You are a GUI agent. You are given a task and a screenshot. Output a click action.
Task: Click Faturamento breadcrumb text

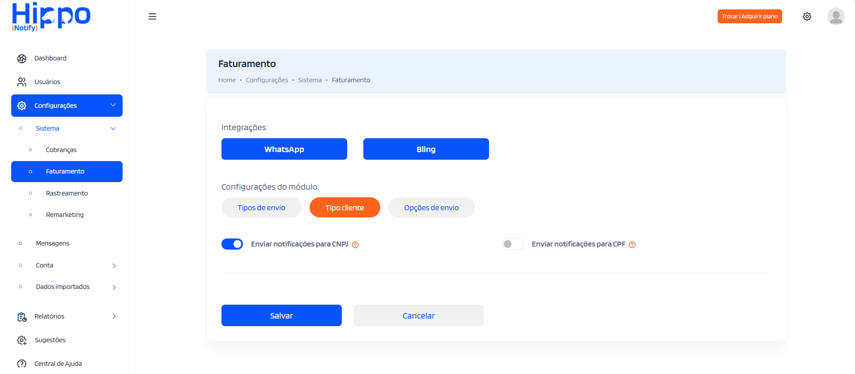point(351,80)
